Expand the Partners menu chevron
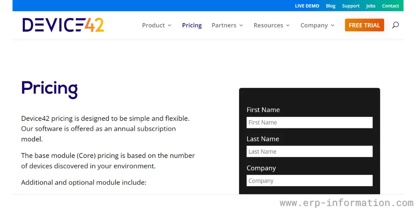Image resolution: width=416 pixels, height=208 pixels. coord(241,25)
